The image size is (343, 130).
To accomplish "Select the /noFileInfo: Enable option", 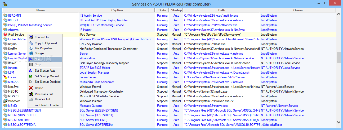I will [45, 105].
